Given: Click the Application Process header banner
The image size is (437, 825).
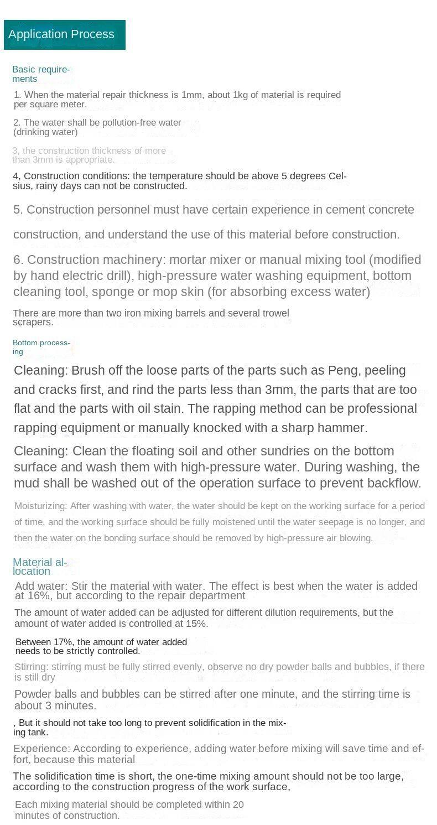Looking at the screenshot, I should [x=64, y=34].
